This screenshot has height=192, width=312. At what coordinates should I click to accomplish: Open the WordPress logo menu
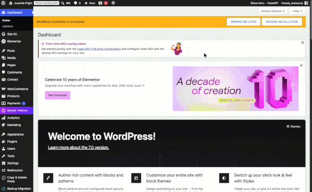point(4,3)
